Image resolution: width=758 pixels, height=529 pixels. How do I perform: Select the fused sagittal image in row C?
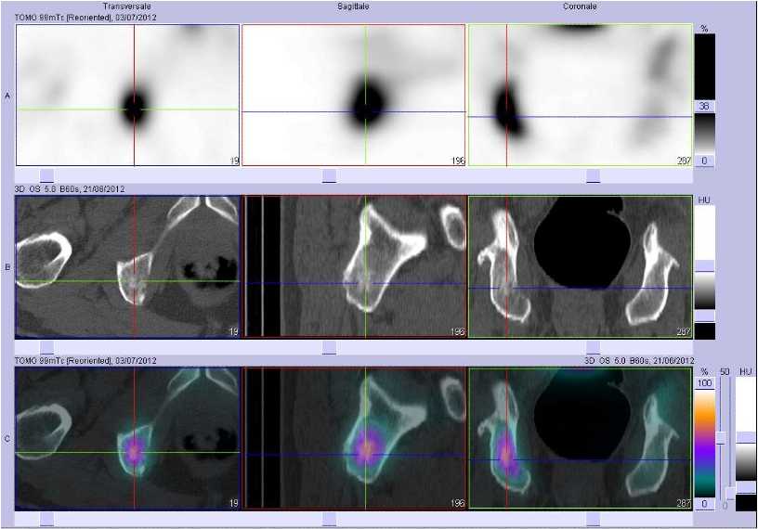click(x=353, y=439)
